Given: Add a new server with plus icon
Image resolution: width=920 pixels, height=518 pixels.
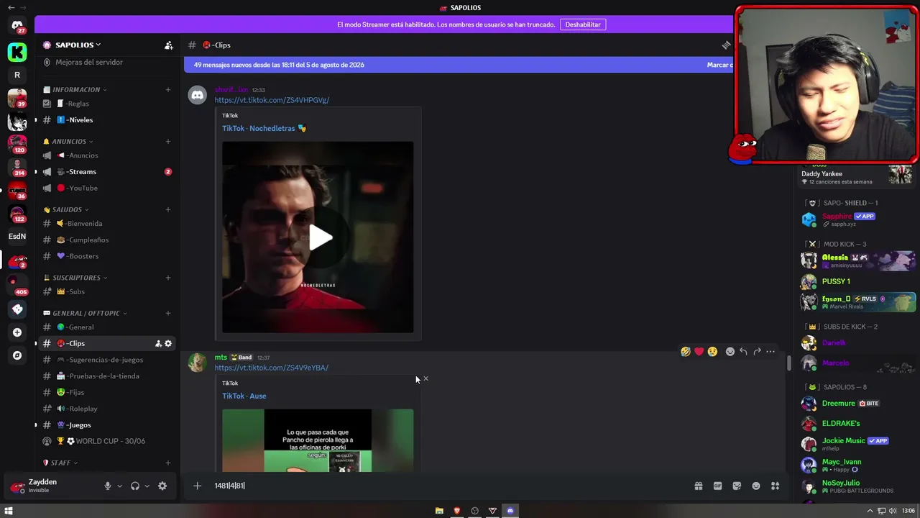Looking at the screenshot, I should click(17, 332).
